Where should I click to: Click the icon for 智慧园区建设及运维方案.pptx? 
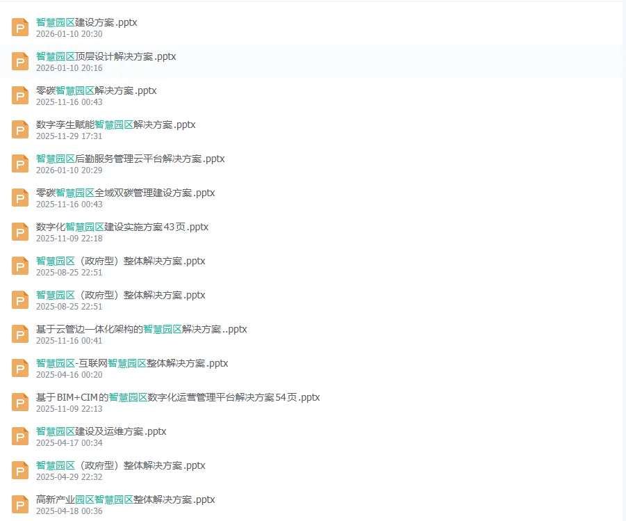[x=19, y=436]
